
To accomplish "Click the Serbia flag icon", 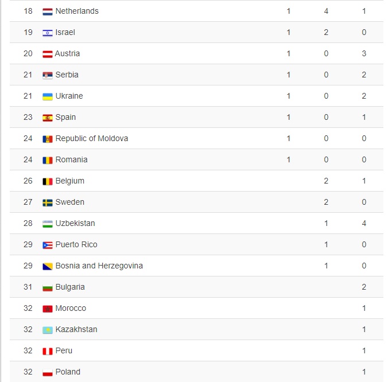I will coord(48,75).
